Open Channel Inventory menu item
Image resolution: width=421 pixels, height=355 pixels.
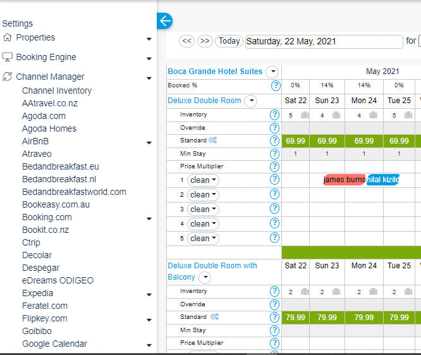pyautogui.click(x=57, y=90)
